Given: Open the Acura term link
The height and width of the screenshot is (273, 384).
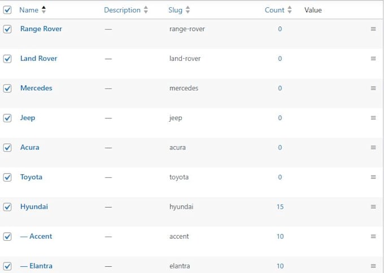Looking at the screenshot, I should coord(29,147).
